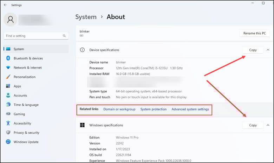
Task: Click the Personalization paintbrush icon
Action: (8, 77)
